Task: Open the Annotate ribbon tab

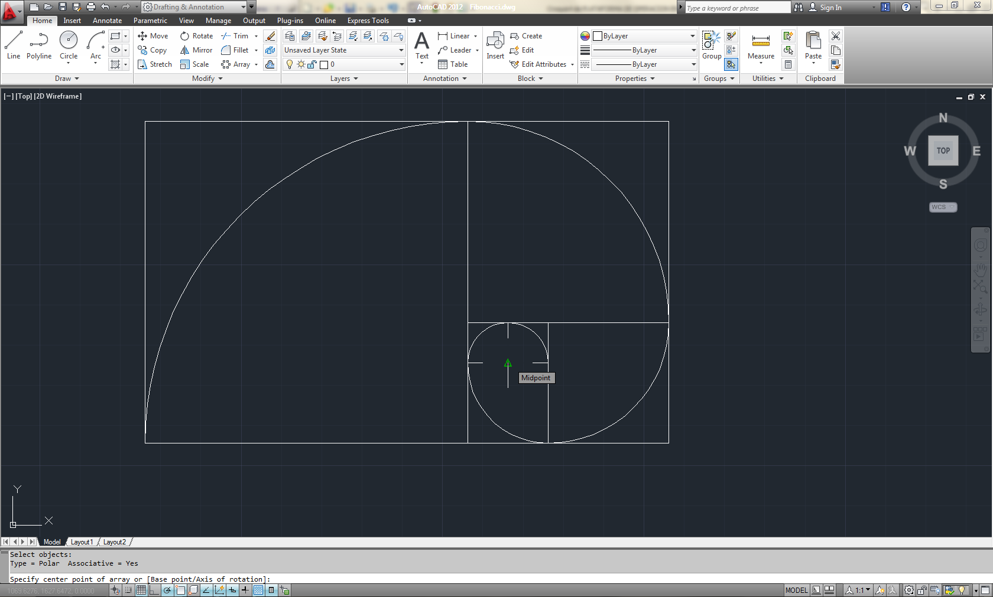Action: point(107,21)
